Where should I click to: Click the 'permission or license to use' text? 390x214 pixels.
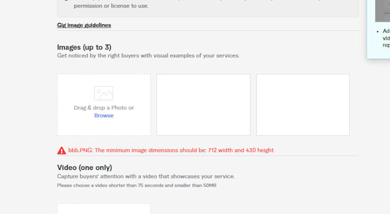[x=111, y=6]
